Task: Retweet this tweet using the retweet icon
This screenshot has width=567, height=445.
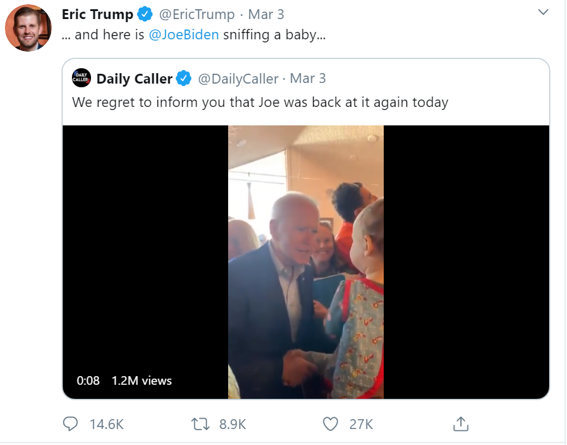Action: click(200, 423)
